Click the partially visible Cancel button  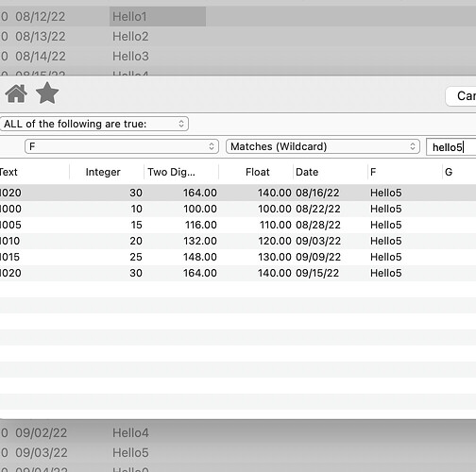click(461, 96)
